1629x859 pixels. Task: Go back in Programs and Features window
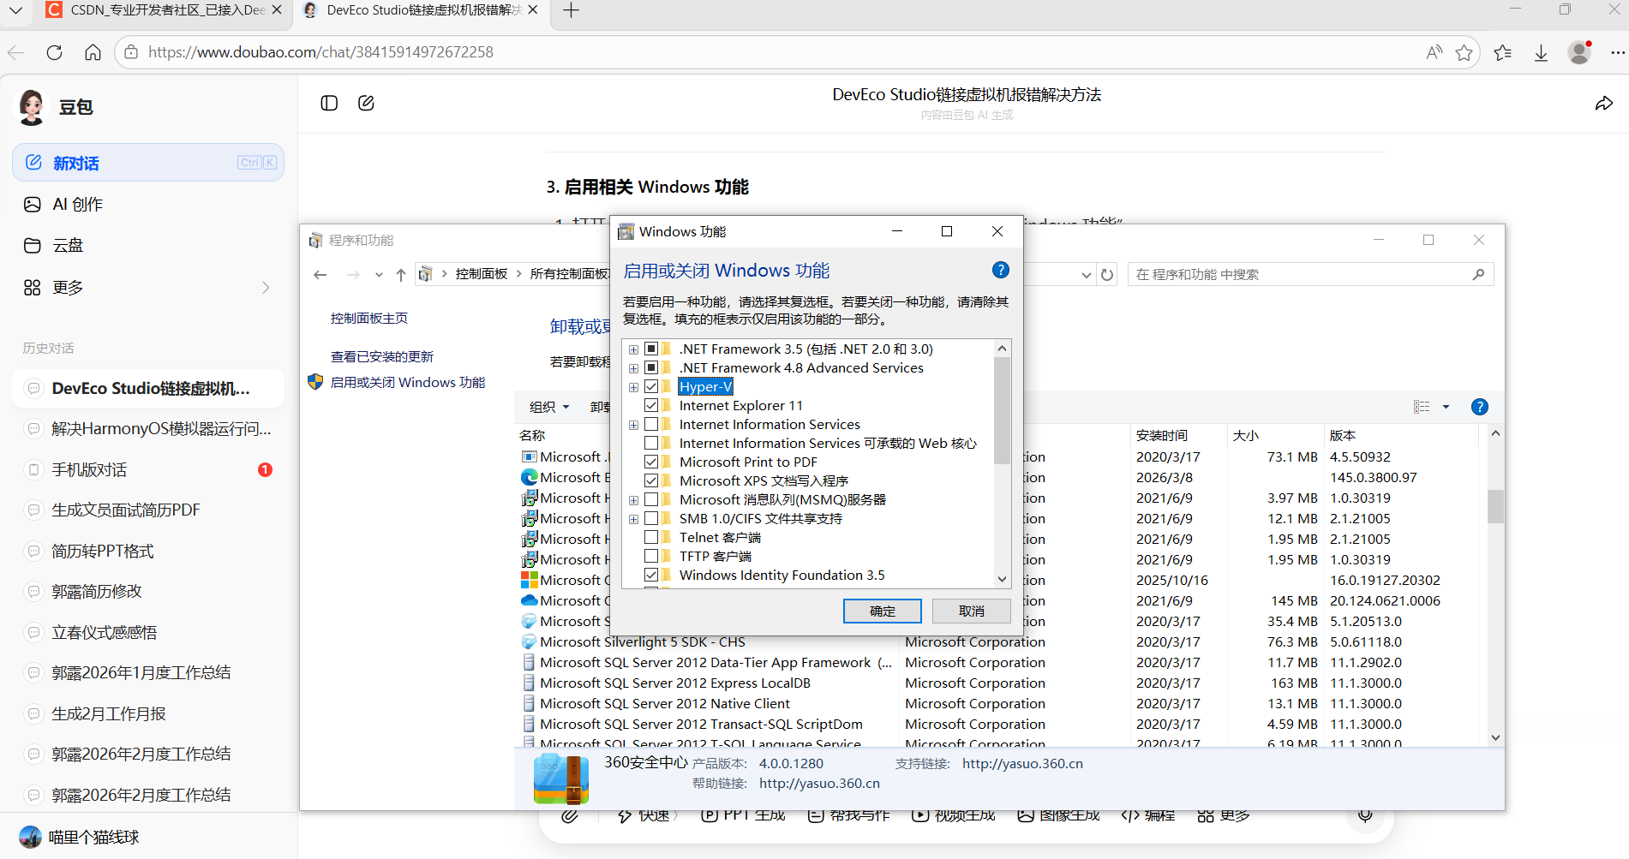click(320, 274)
